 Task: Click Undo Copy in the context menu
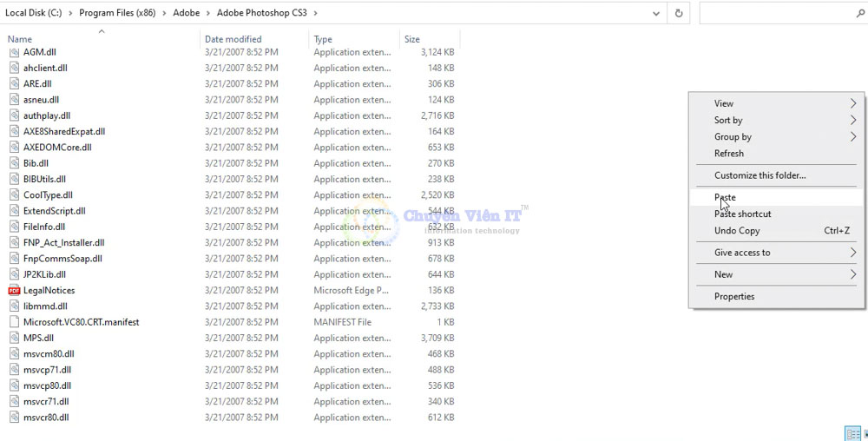coord(737,231)
